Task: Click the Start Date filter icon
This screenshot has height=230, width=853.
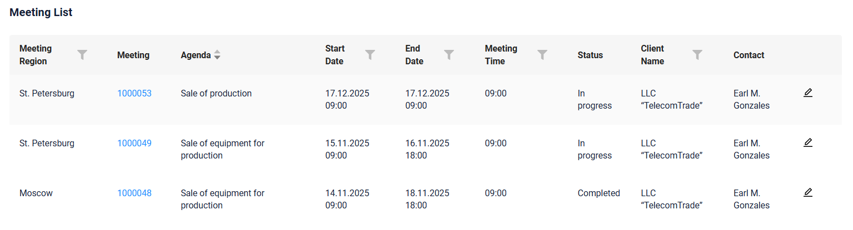Action: point(370,54)
